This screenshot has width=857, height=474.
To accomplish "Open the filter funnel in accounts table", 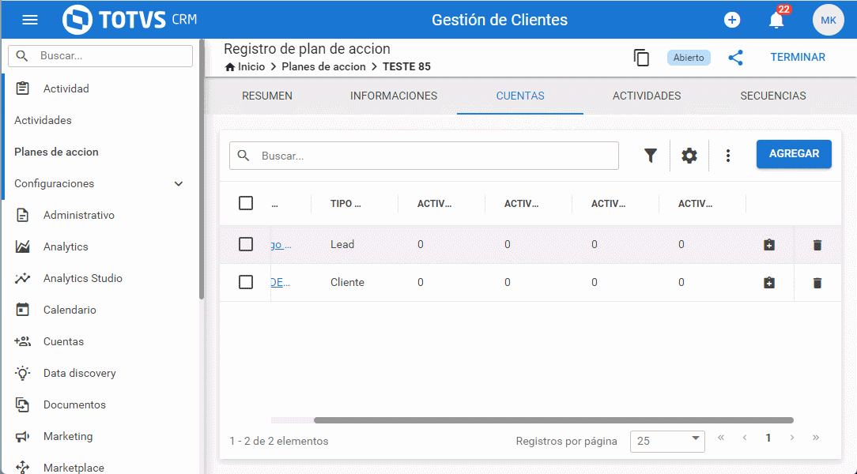I will pos(651,156).
